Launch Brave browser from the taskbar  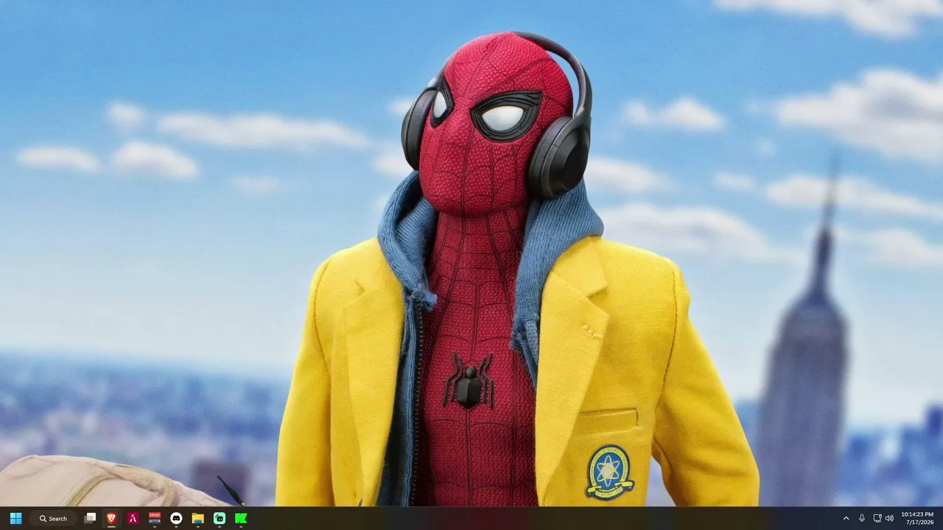pyautogui.click(x=111, y=518)
